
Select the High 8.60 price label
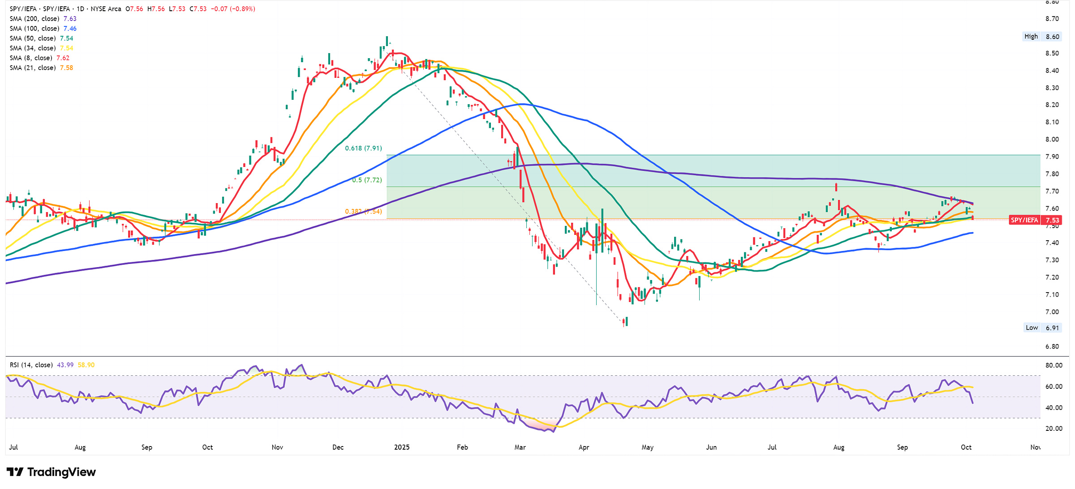pos(1042,37)
